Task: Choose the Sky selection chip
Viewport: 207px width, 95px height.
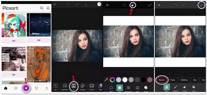Action: tap(195, 80)
